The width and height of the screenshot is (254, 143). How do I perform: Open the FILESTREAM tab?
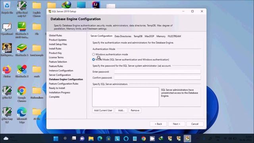point(174,36)
